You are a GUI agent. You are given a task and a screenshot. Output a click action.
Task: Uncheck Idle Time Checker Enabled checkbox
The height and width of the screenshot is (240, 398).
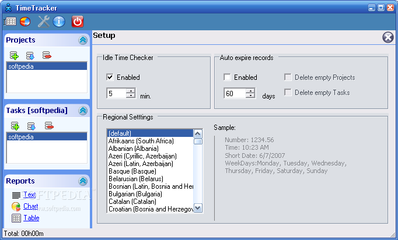110,77
